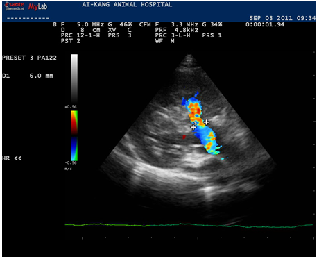Click the blue velocity color scale

click(x=74, y=149)
